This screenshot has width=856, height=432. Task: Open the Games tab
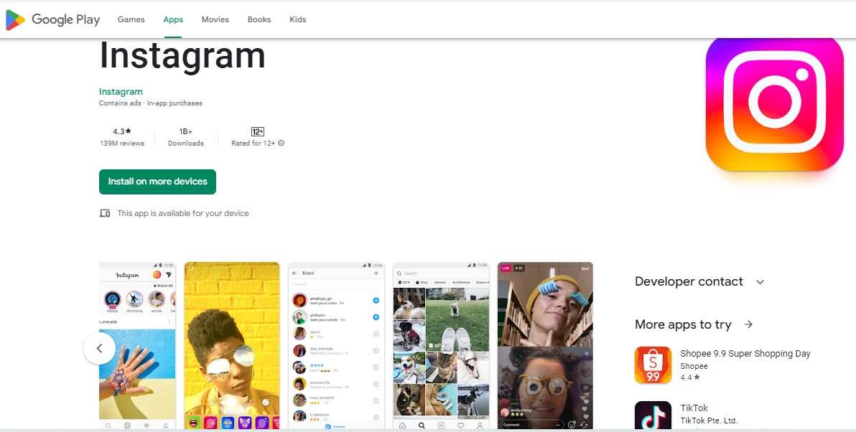click(x=131, y=19)
